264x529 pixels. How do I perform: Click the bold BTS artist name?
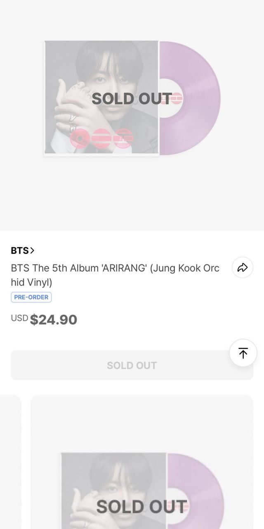[x=19, y=250]
